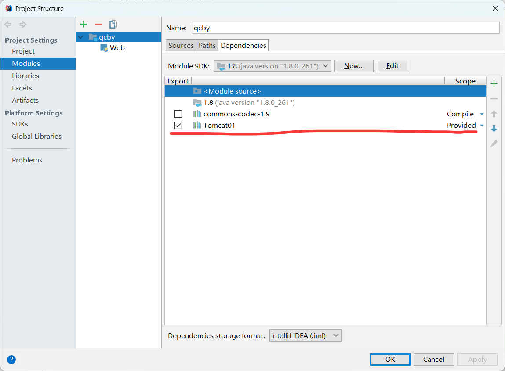Open Dependencies storage format dropdown
The image size is (505, 371).
[x=305, y=335]
